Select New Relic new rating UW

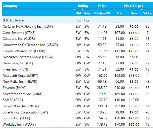(x=87, y=82)
